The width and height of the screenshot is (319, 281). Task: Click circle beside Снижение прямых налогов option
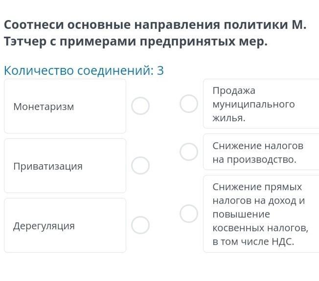[x=188, y=214]
